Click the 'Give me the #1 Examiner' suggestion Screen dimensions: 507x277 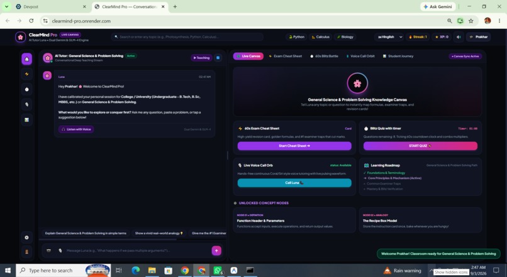click(208, 233)
